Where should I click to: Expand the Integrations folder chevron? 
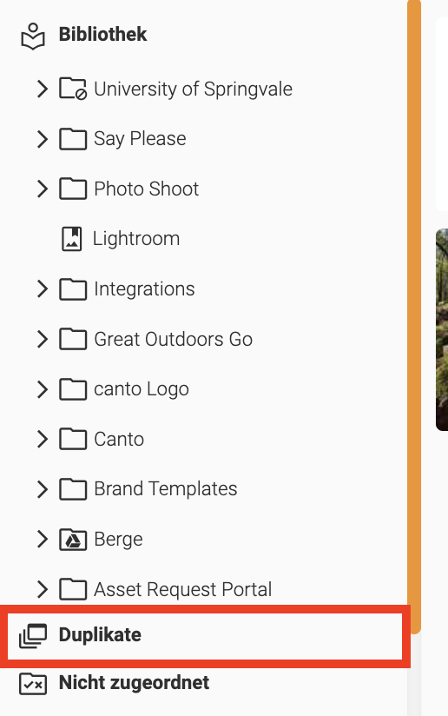pyautogui.click(x=43, y=288)
